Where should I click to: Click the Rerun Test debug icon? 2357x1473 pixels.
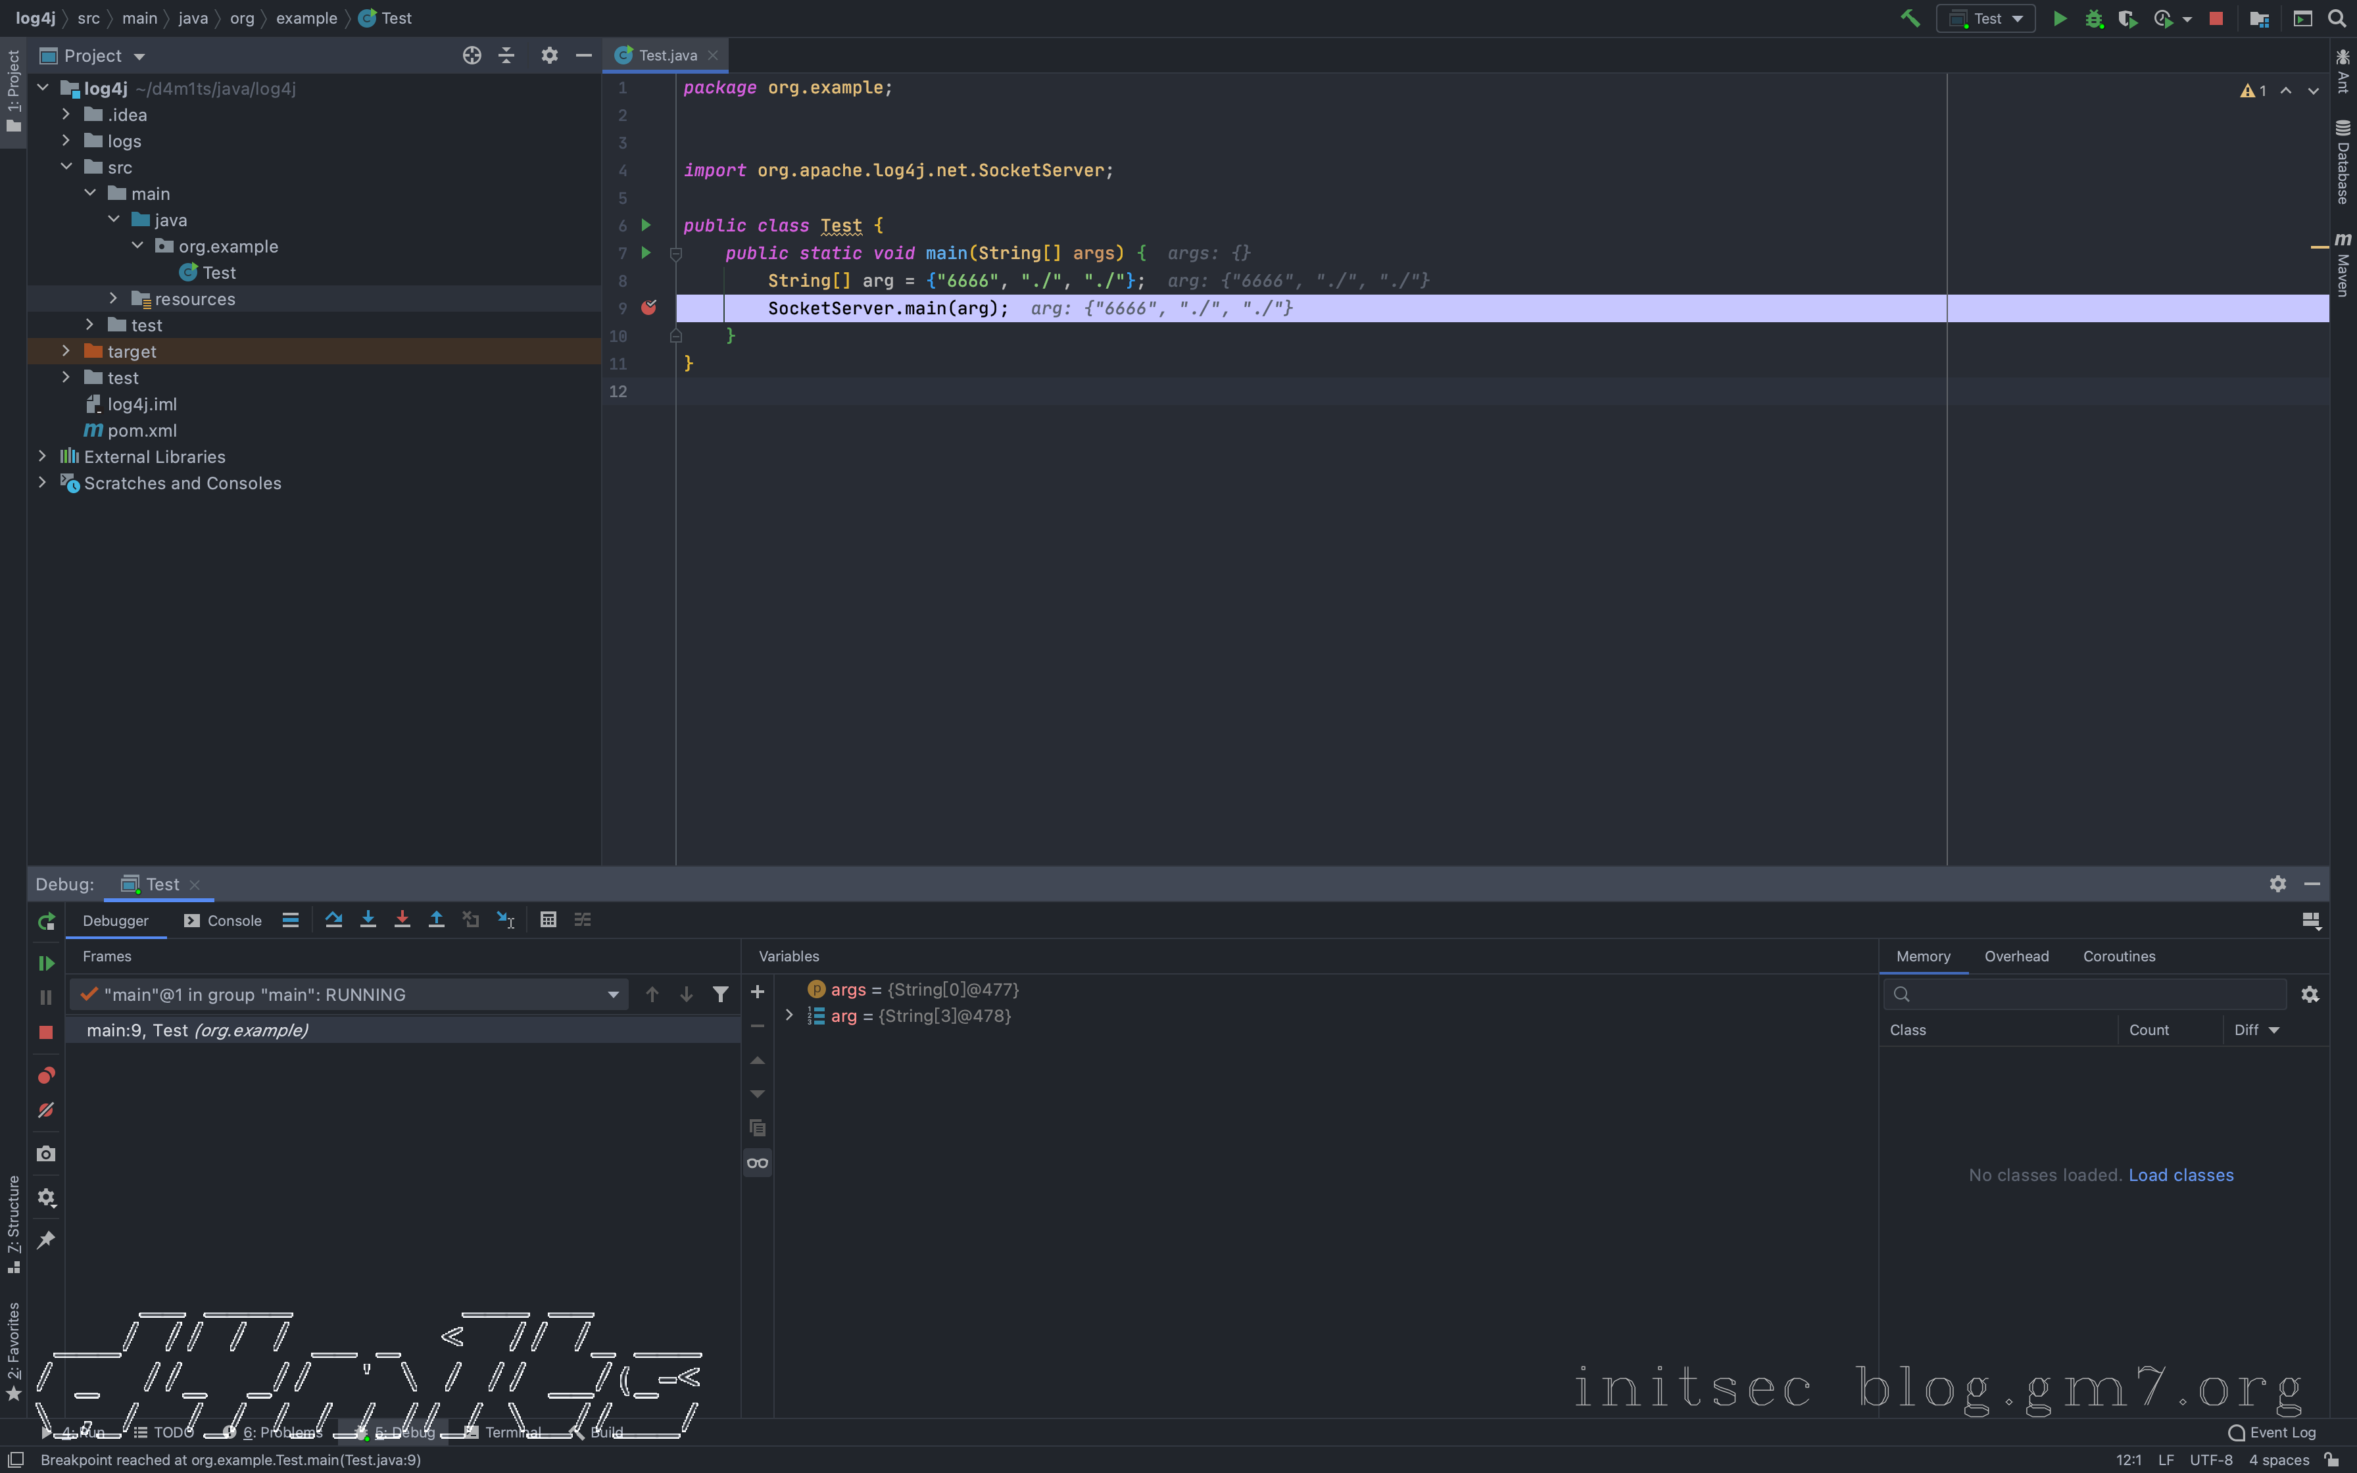46,921
